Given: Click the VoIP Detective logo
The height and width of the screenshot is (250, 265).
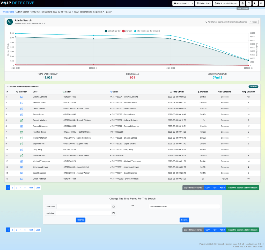Looking at the screenshot, I should (x=17, y=3).
